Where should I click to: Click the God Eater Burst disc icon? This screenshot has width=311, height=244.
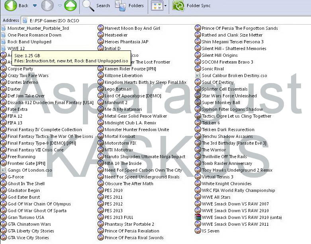(4, 197)
